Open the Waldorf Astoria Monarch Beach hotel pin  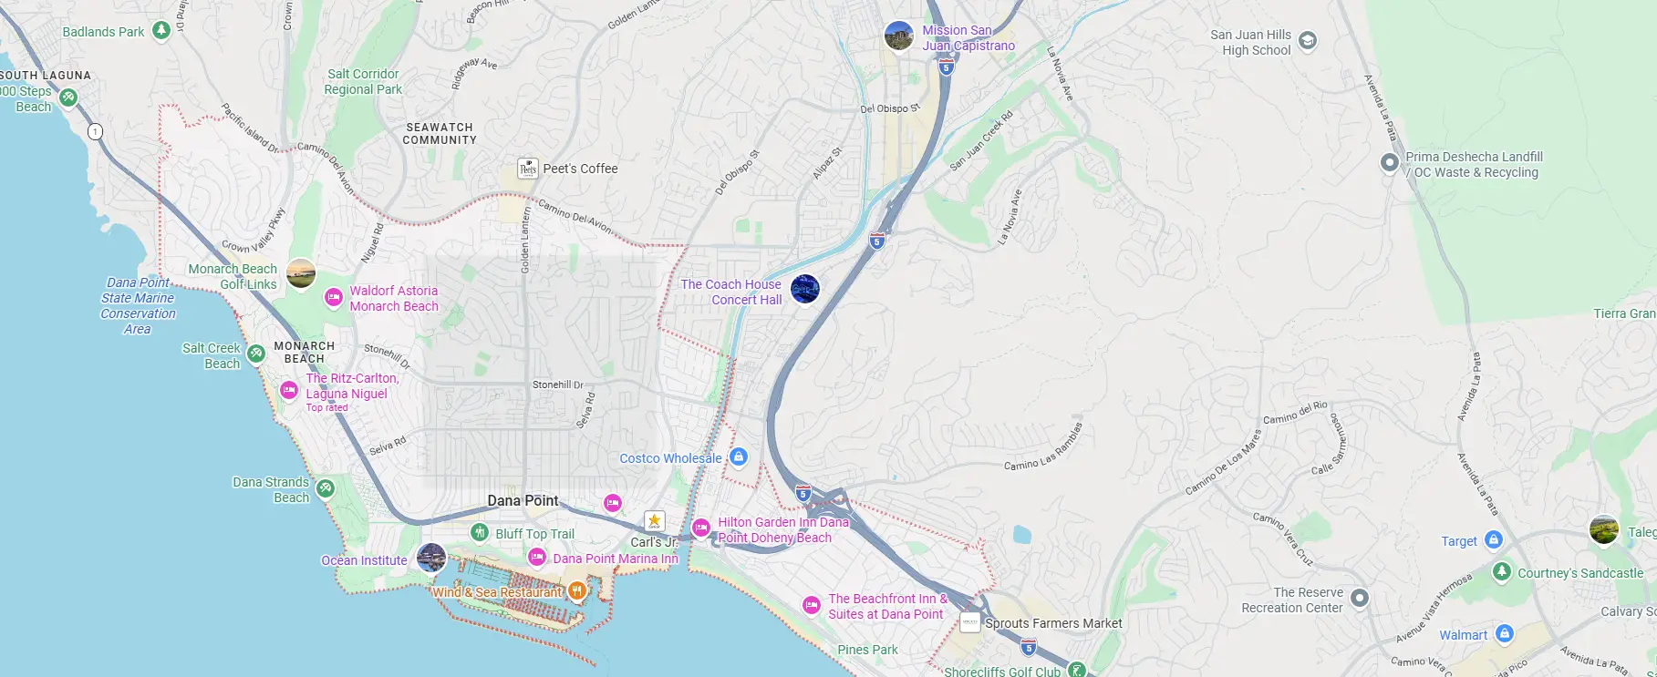[x=335, y=297]
